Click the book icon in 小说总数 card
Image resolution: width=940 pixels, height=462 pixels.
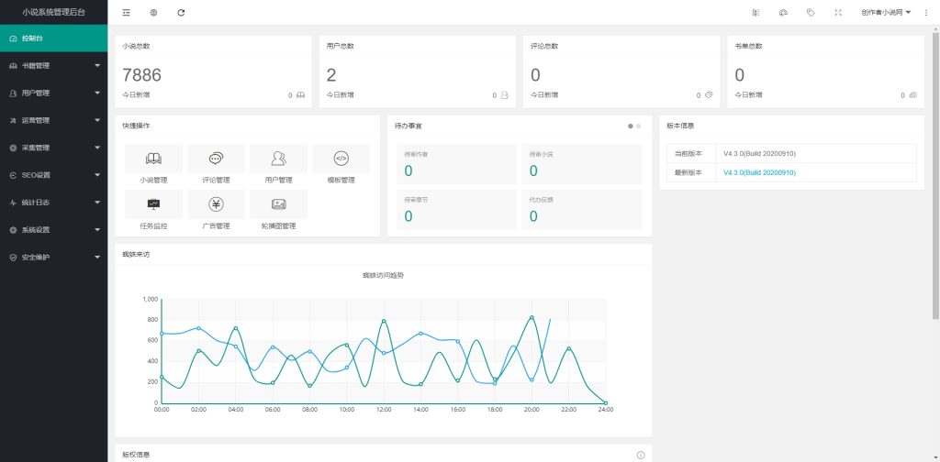coord(301,95)
